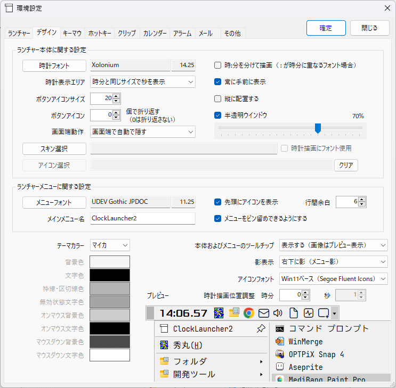Switch to the カレンダー tab
Screen dimensions: 396x388
(x=155, y=34)
